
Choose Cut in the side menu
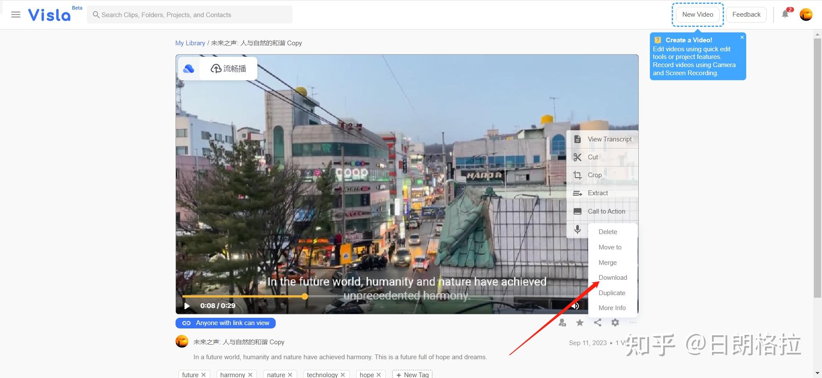(602, 157)
